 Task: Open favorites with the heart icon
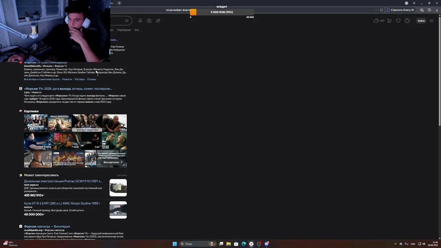(x=398, y=21)
